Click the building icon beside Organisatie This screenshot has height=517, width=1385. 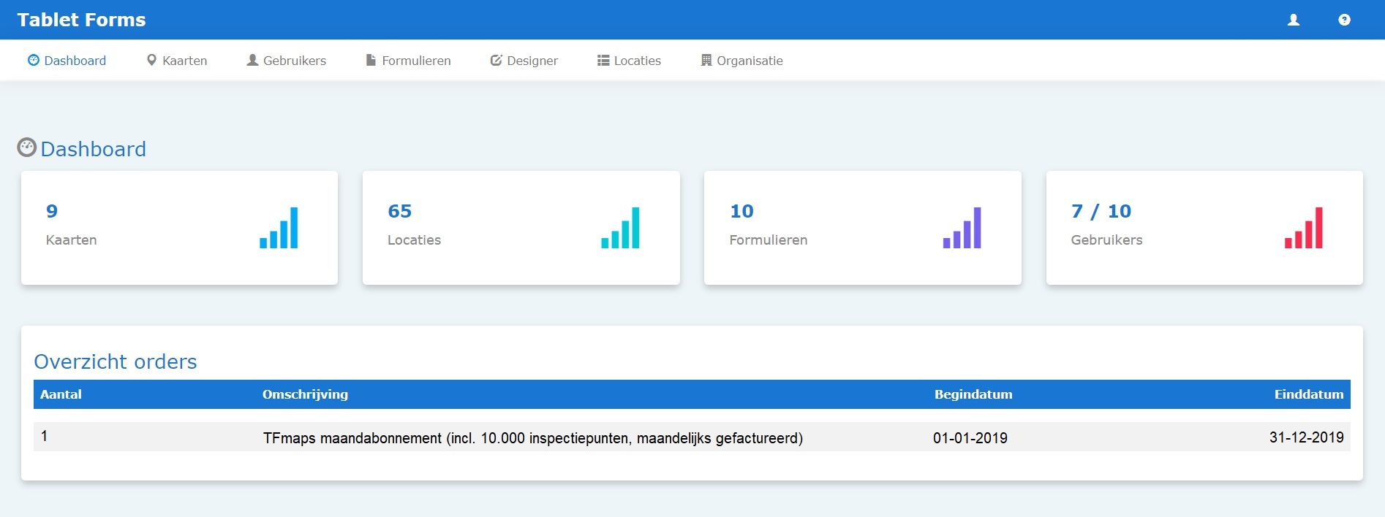coord(706,60)
